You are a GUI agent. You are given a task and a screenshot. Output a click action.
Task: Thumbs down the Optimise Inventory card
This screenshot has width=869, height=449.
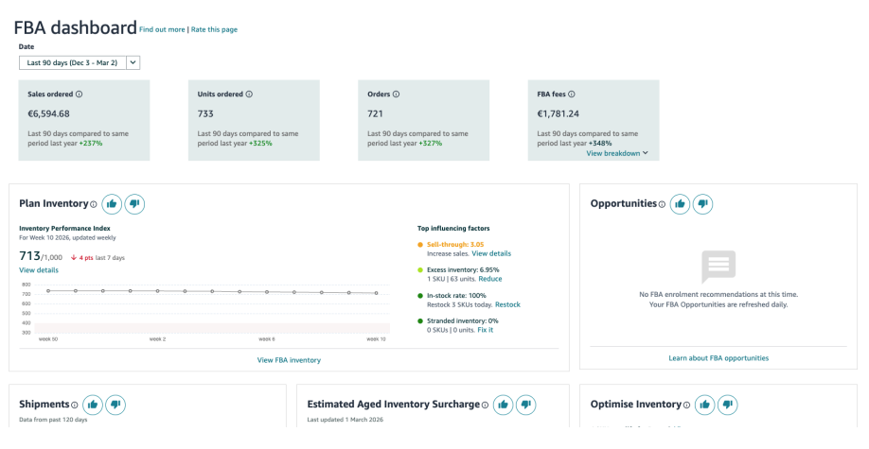click(728, 405)
